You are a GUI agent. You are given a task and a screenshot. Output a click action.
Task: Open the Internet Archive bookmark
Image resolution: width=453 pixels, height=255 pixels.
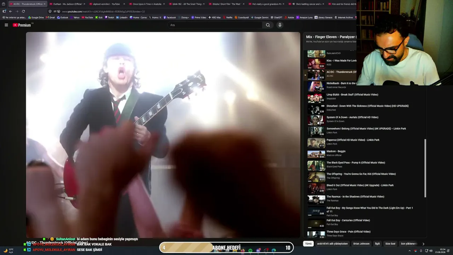click(x=344, y=17)
